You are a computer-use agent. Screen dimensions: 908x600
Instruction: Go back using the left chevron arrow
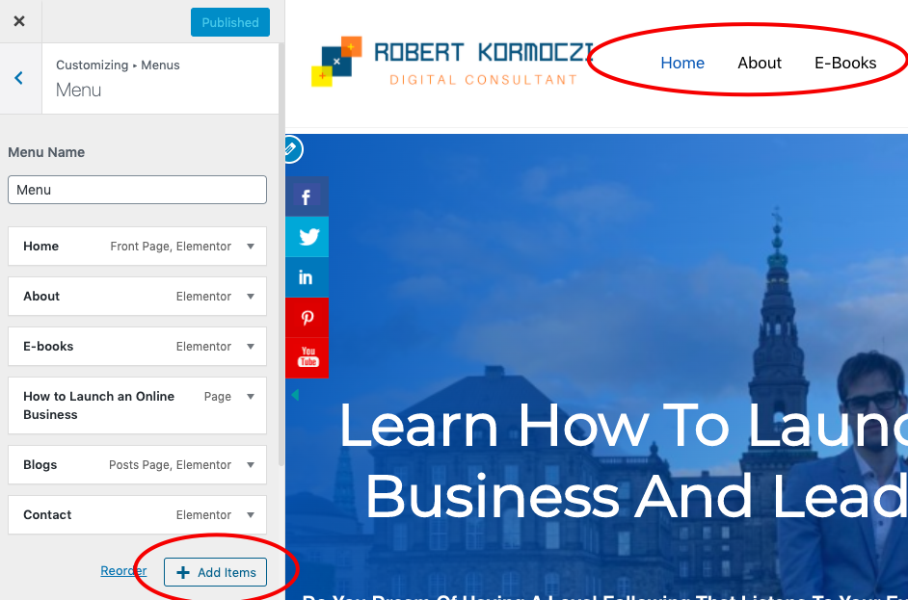point(19,78)
